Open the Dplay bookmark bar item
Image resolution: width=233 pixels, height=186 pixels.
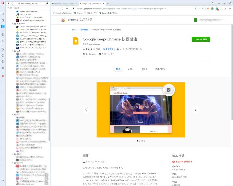108,13
